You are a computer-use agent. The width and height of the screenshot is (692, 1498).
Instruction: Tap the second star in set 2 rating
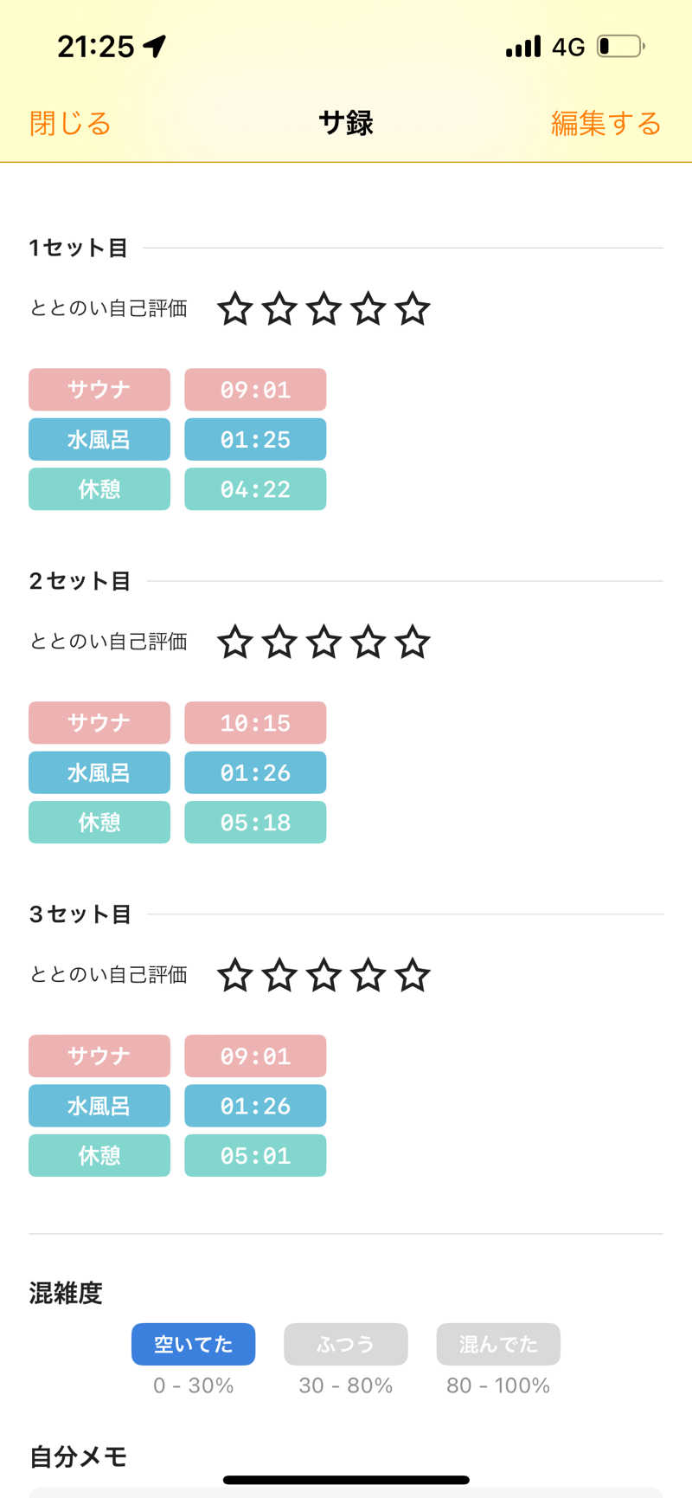coord(279,642)
